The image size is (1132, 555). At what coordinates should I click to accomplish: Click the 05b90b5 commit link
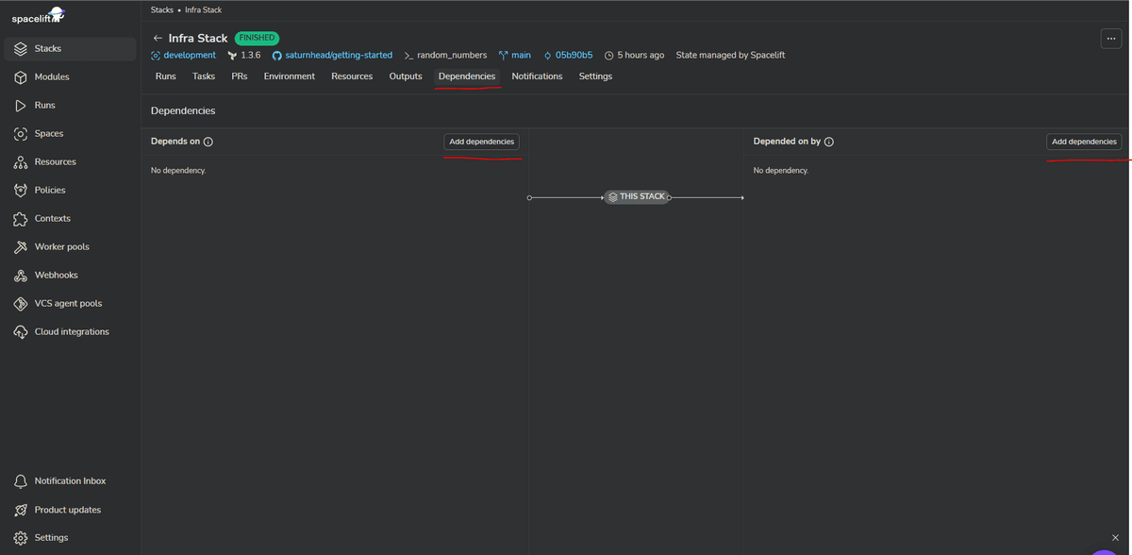click(574, 55)
